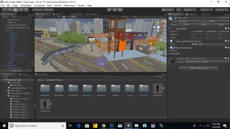Switch to the Animator tab

[92, 14]
